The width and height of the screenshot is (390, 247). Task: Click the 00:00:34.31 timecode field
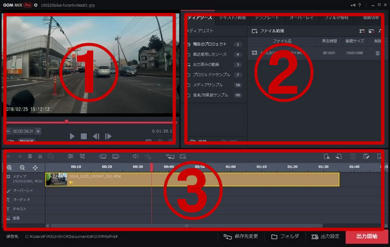23,131
